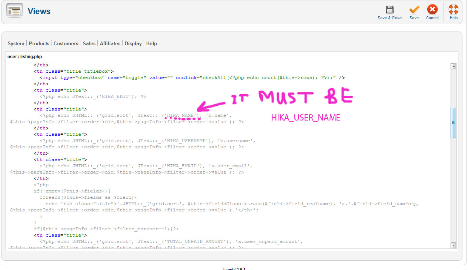Open the Help lifebuoy icon
The image size is (468, 270).
pyautogui.click(x=454, y=10)
